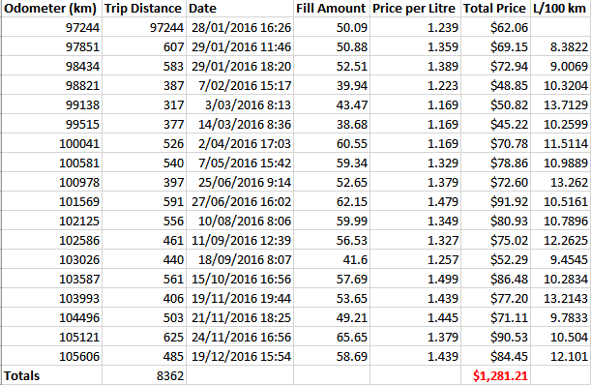Select the red $1,281.21 total cell
This screenshot has width=591, height=385.
coord(495,375)
